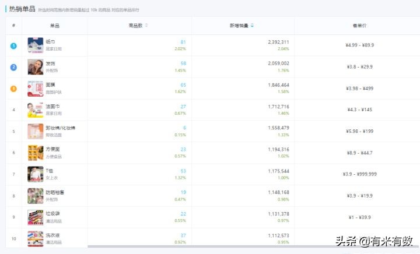Image resolution: width=420 pixels, height=254 pixels.
Task: Open product count 81 for 纸巾
Action: coord(183,42)
